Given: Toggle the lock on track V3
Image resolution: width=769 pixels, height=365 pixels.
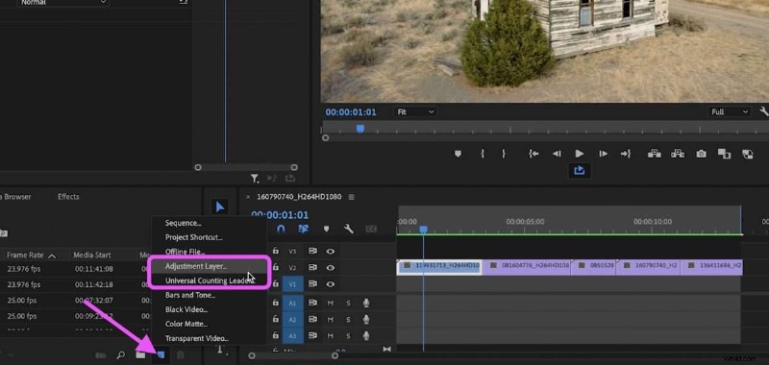Looking at the screenshot, I should [276, 251].
